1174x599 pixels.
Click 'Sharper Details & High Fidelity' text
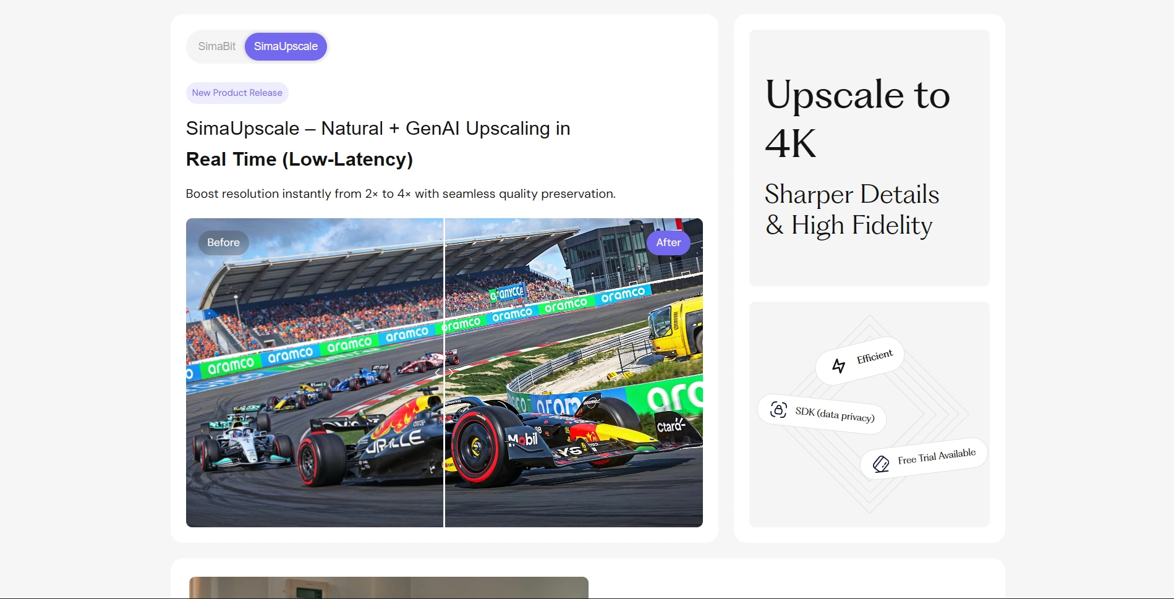[x=852, y=210]
